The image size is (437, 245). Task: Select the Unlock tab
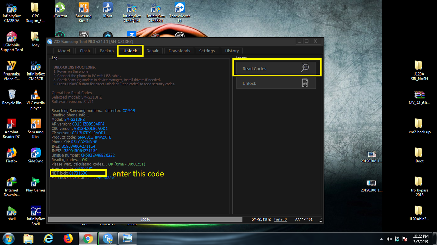click(130, 51)
